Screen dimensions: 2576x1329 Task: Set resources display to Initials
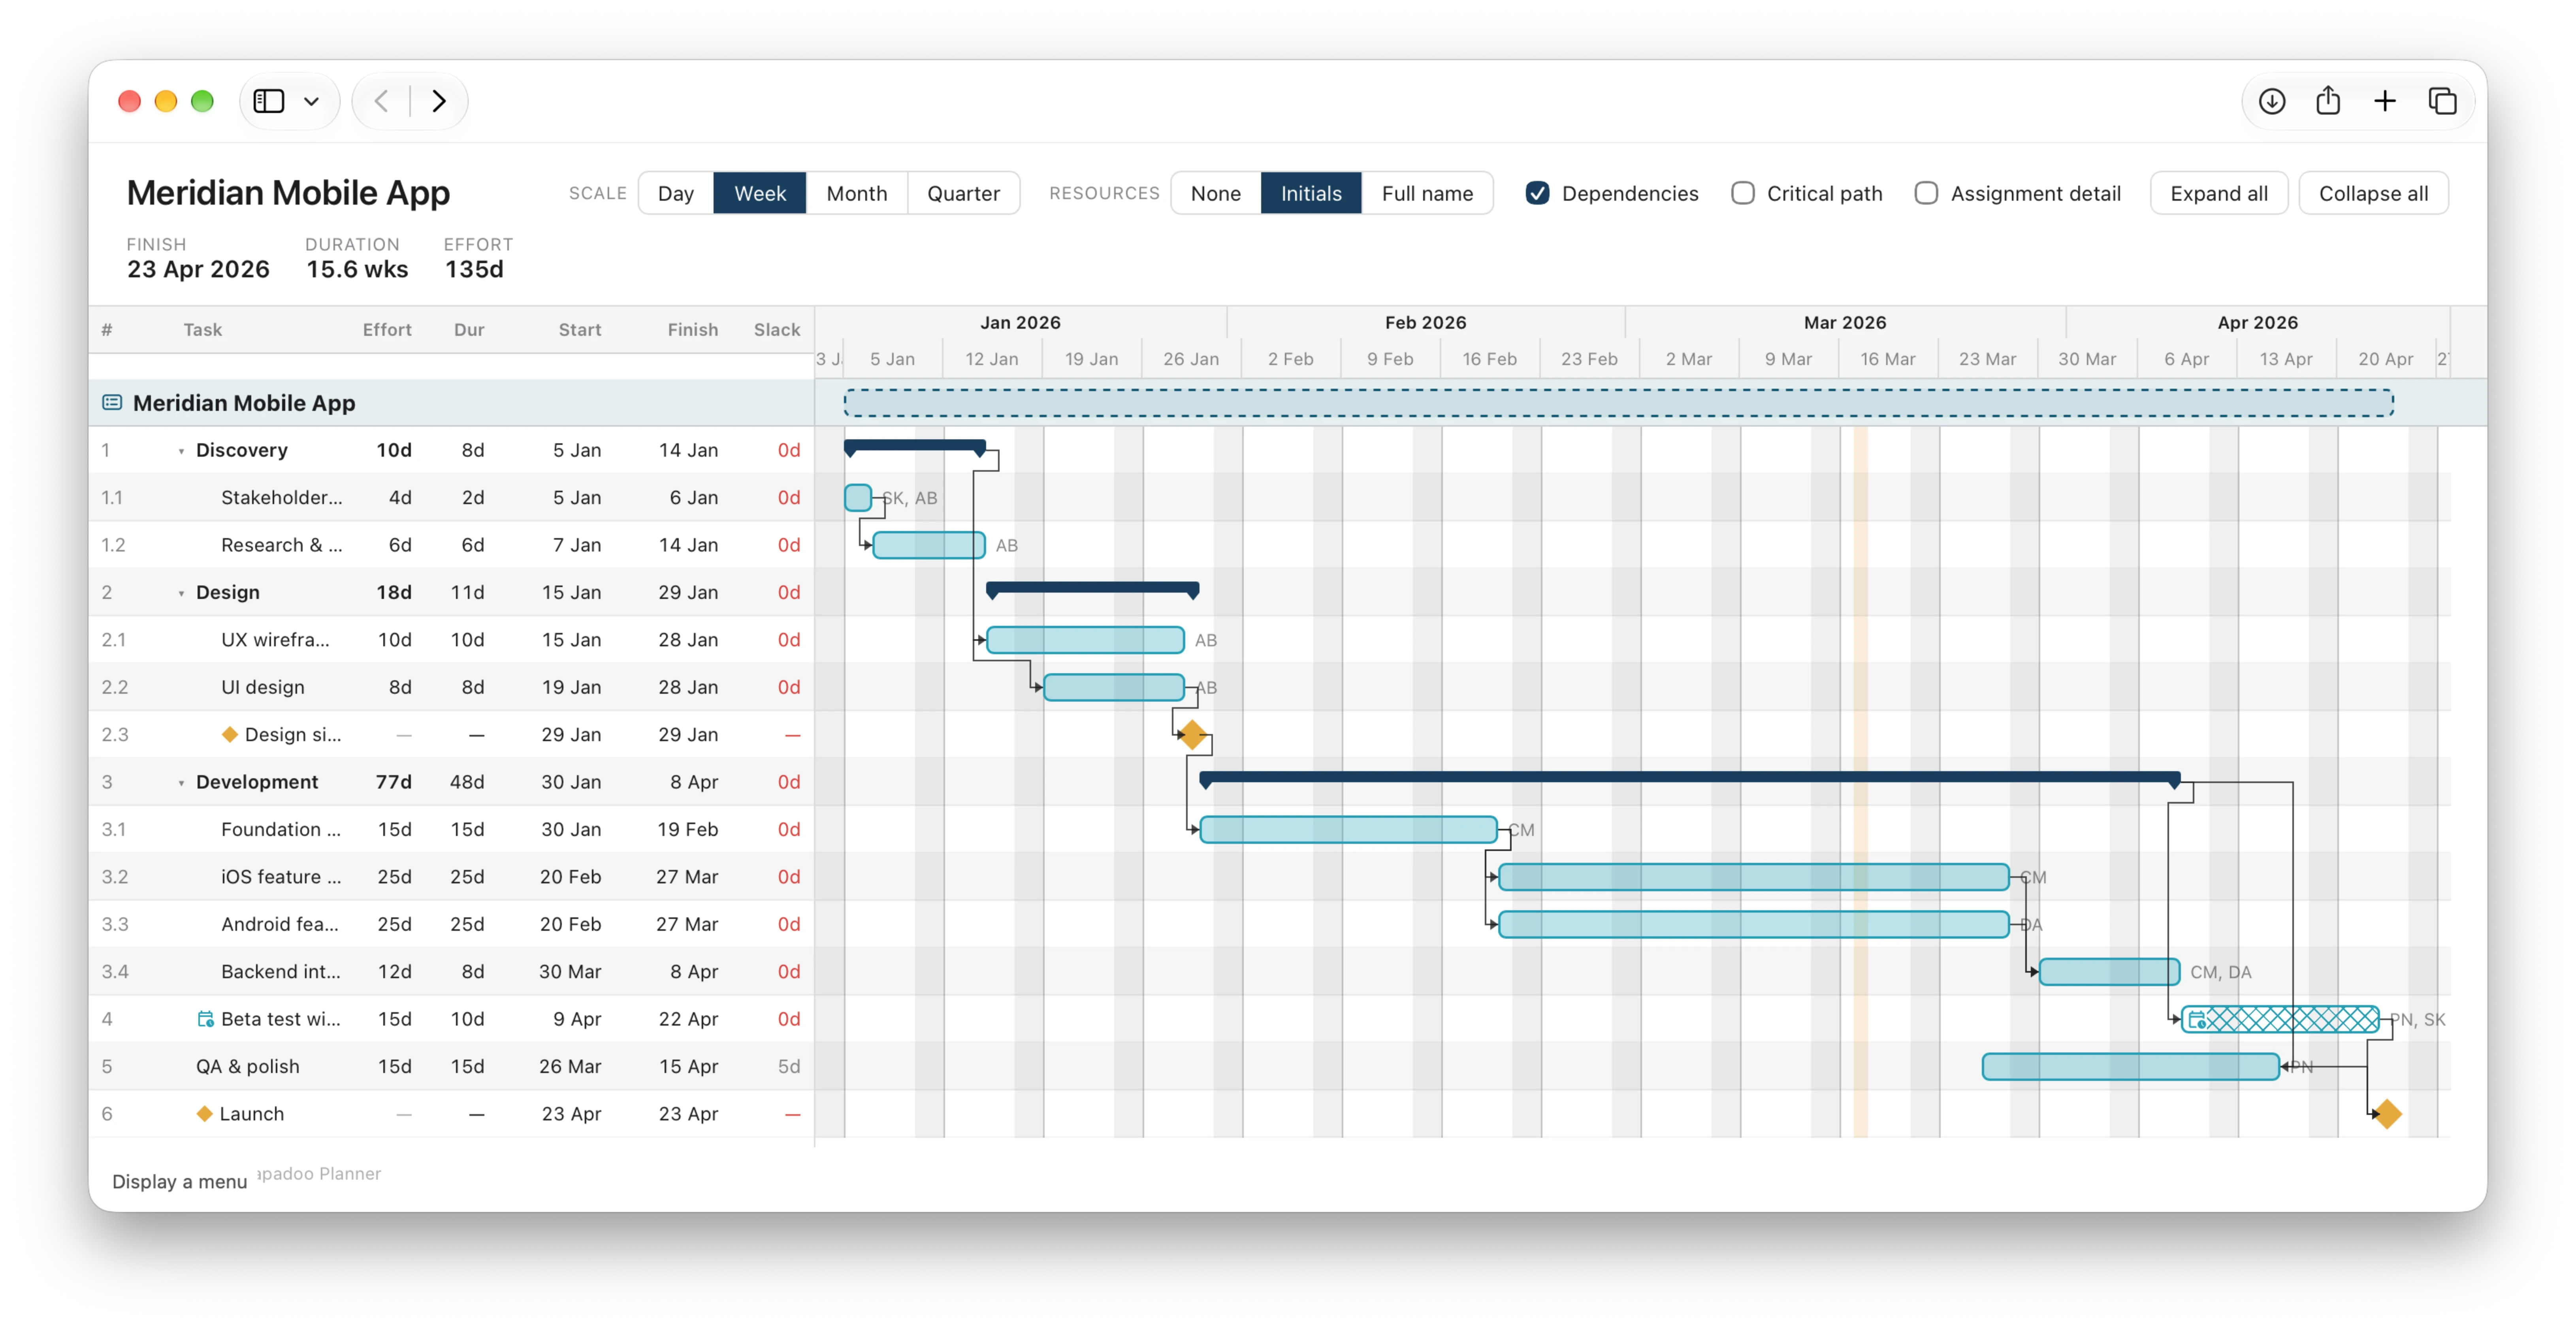(1311, 193)
